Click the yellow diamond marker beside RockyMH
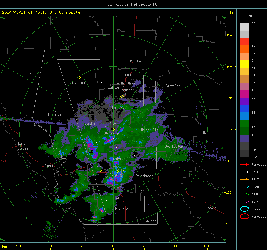 click(79, 78)
